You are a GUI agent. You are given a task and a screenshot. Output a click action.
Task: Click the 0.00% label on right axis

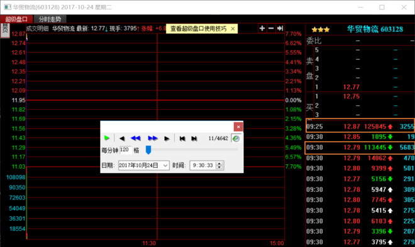tap(293, 100)
